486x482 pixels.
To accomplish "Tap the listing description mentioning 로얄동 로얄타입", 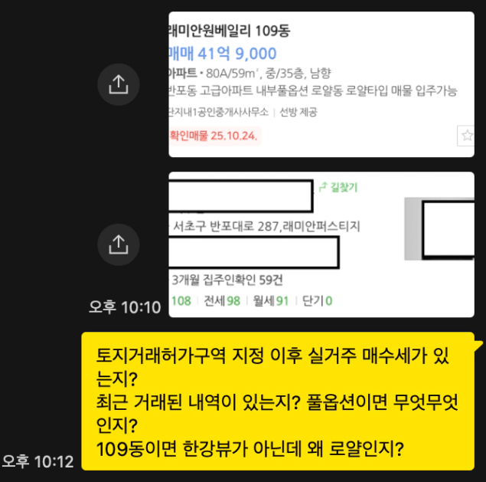I will tap(313, 91).
